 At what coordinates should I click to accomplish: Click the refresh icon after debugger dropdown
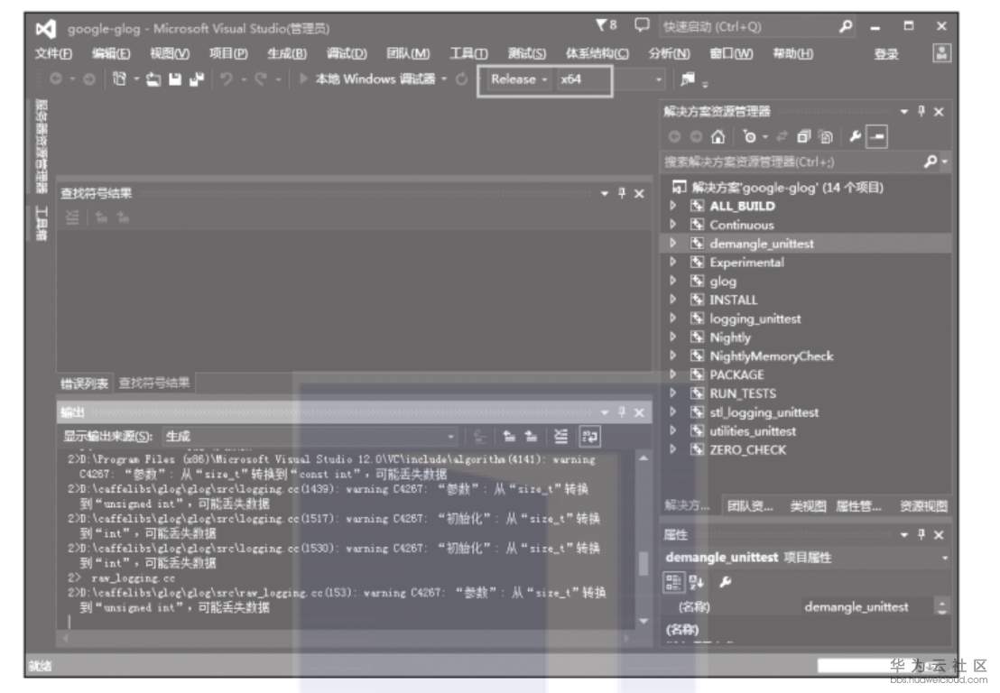coord(461,79)
